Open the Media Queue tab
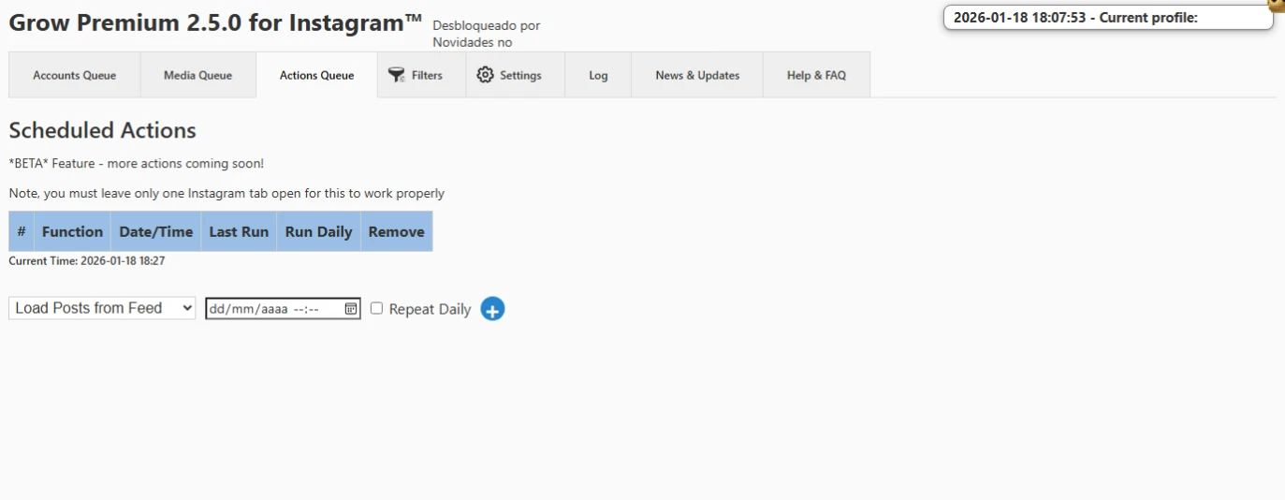The height and width of the screenshot is (500, 1285). click(x=197, y=75)
